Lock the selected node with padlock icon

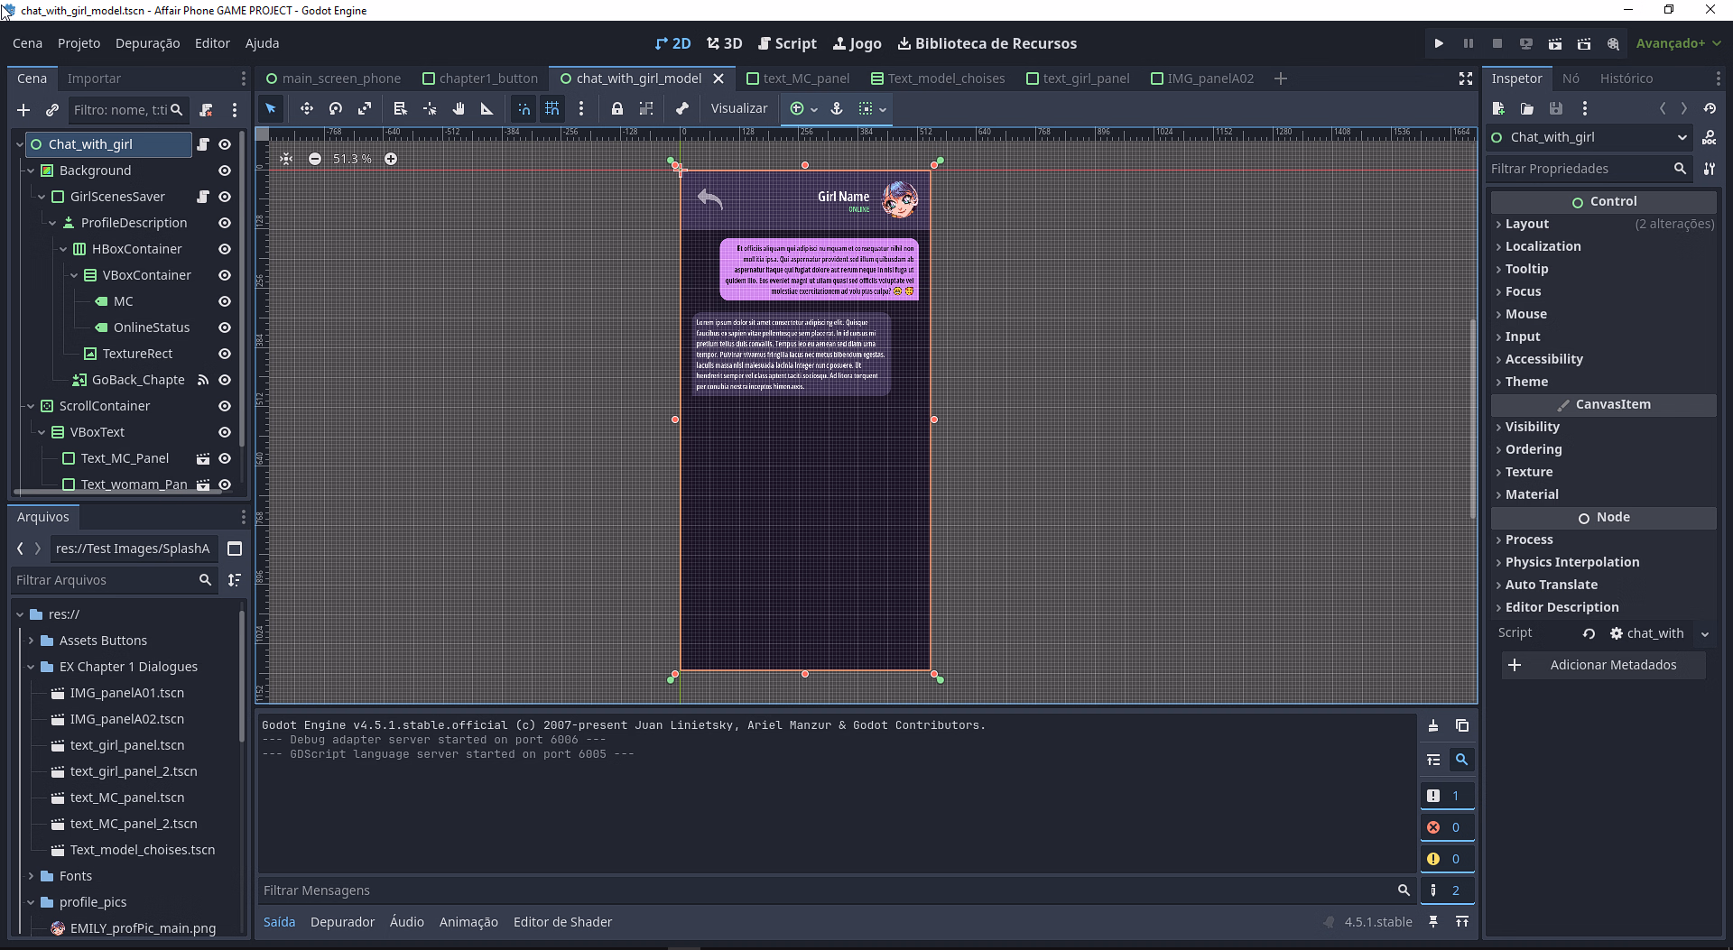click(616, 108)
